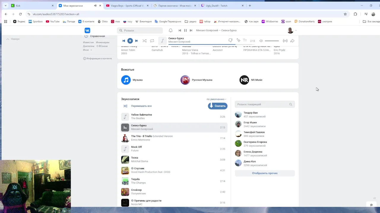Play The Trio - Il Triello track
380x213 pixels.
pos(174,138)
